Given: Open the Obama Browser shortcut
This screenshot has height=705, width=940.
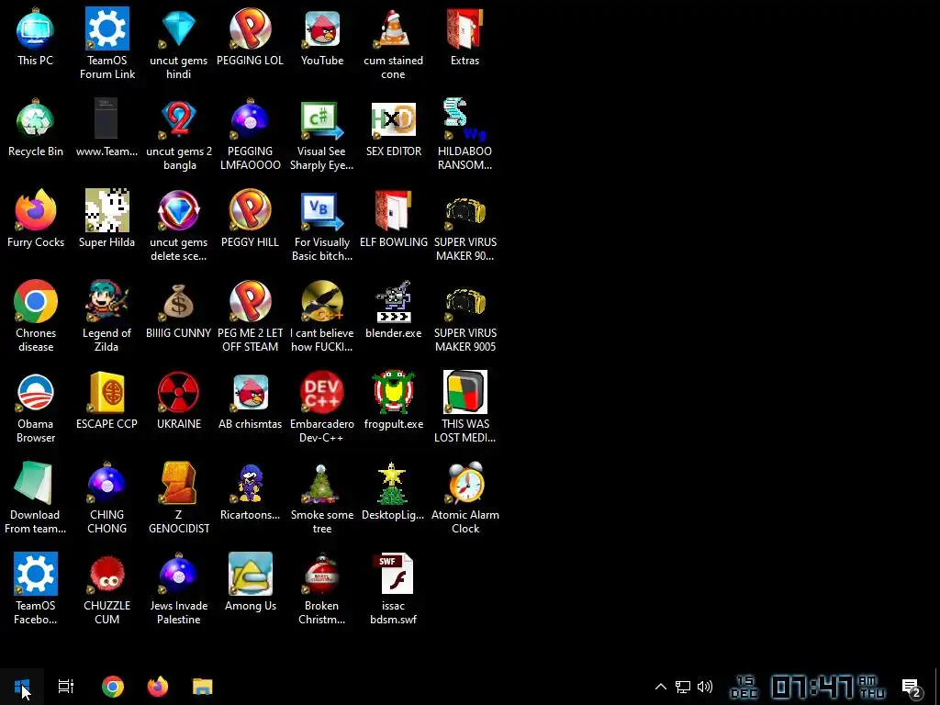Looking at the screenshot, I should pos(36,408).
